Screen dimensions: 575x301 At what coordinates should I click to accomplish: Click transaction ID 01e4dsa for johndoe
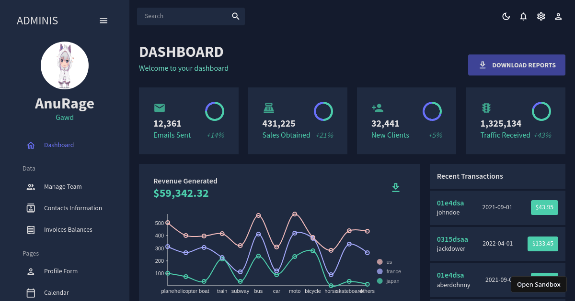(450, 203)
